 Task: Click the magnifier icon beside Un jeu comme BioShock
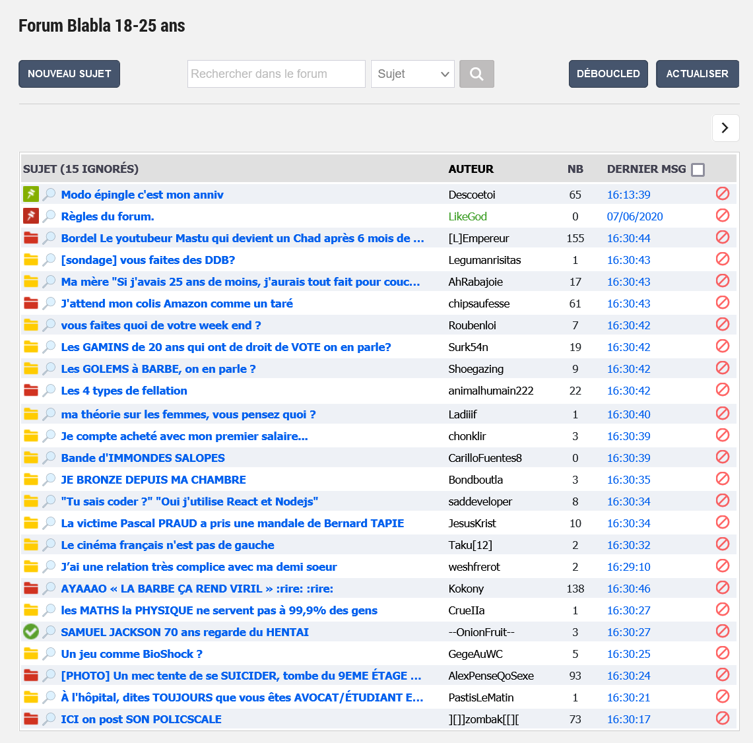tap(49, 654)
